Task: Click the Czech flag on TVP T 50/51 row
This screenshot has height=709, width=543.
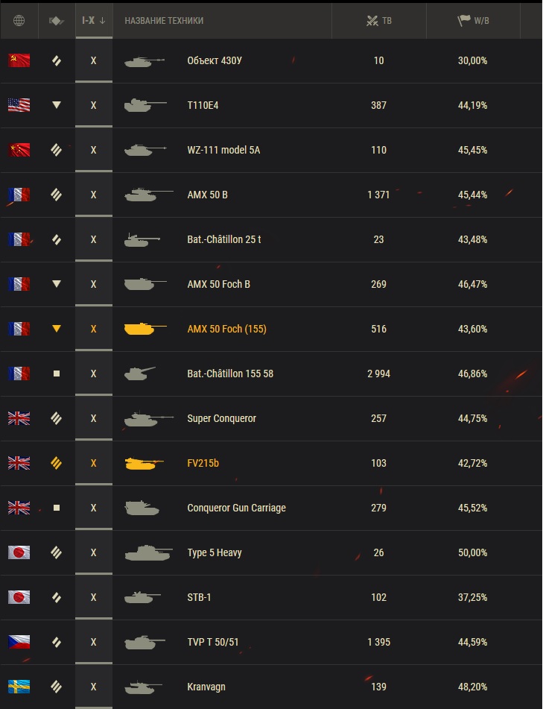Action: point(19,642)
